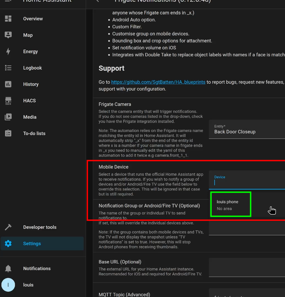
Task: Click the Logbook list icon
Action: [8, 68]
